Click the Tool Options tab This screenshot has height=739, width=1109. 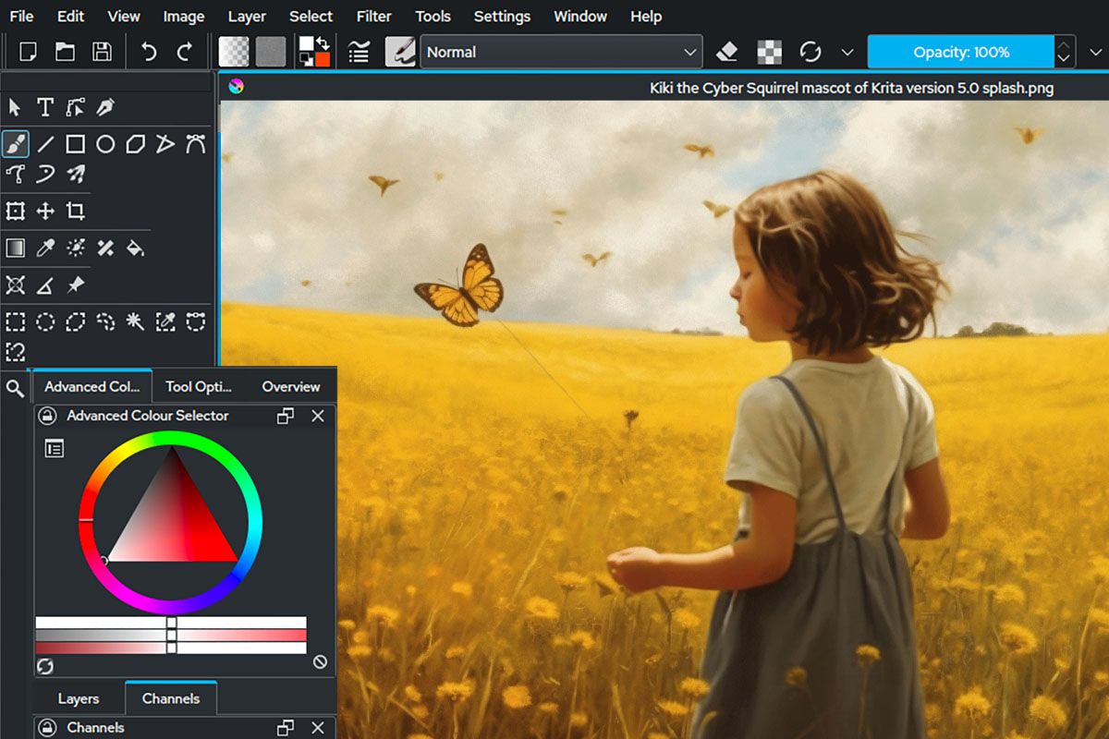pyautogui.click(x=197, y=386)
